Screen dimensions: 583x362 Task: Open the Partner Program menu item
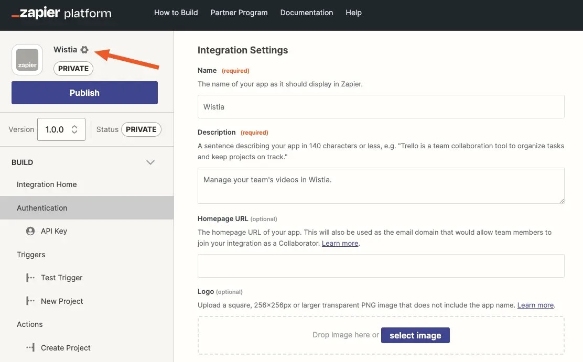(x=239, y=13)
